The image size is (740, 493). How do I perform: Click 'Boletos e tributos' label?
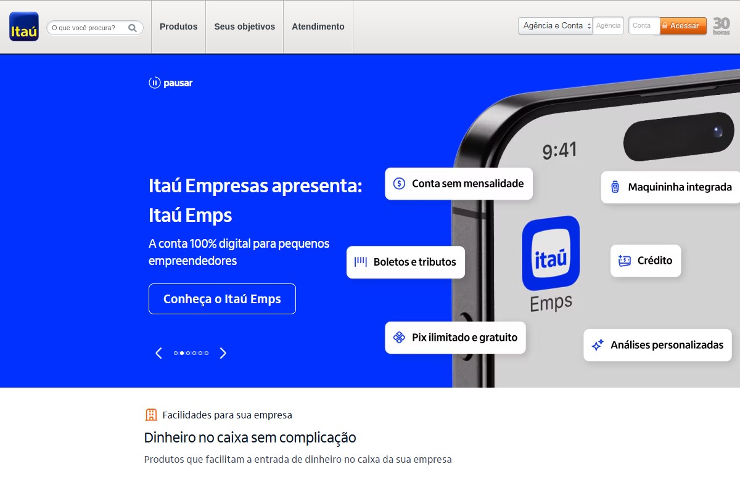415,262
